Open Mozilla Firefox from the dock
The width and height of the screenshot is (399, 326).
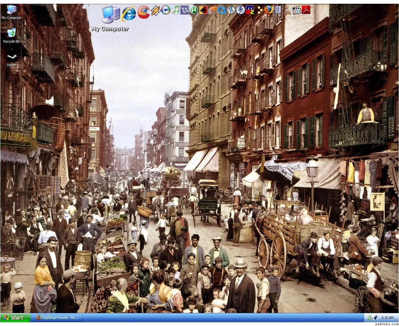tap(268, 10)
